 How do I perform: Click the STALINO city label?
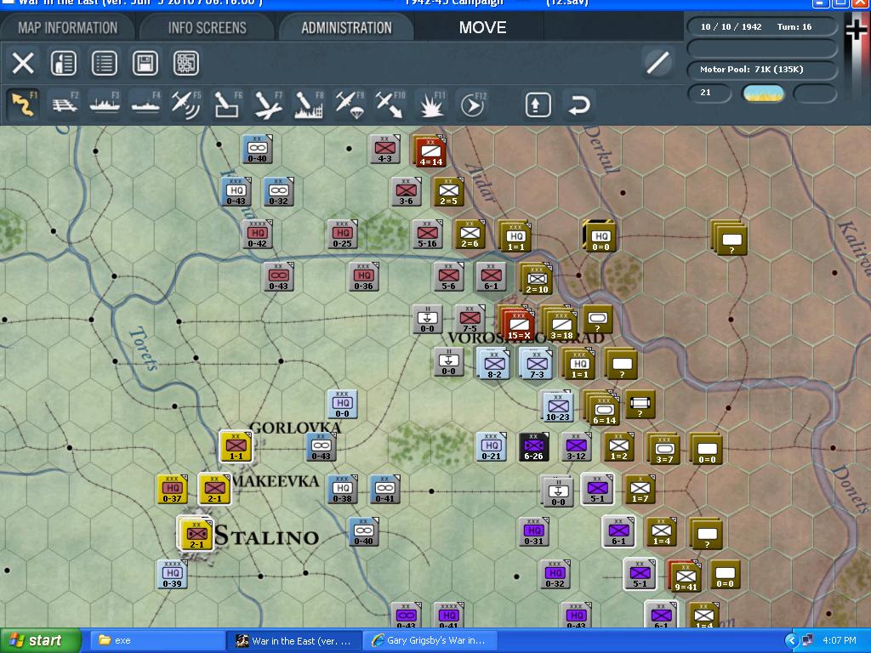point(266,536)
